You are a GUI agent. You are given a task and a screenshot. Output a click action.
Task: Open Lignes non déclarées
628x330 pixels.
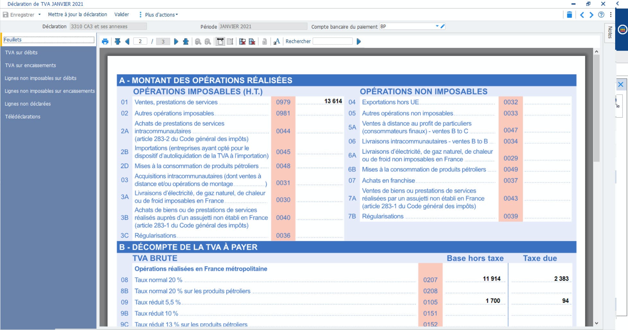[28, 104]
